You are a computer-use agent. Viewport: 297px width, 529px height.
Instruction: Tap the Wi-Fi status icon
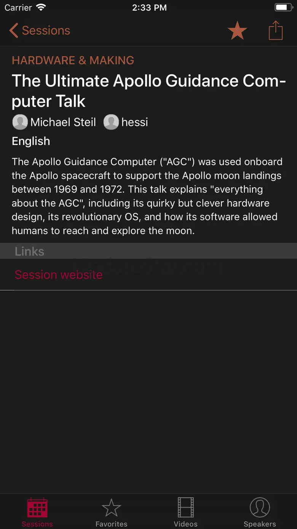[41, 7]
